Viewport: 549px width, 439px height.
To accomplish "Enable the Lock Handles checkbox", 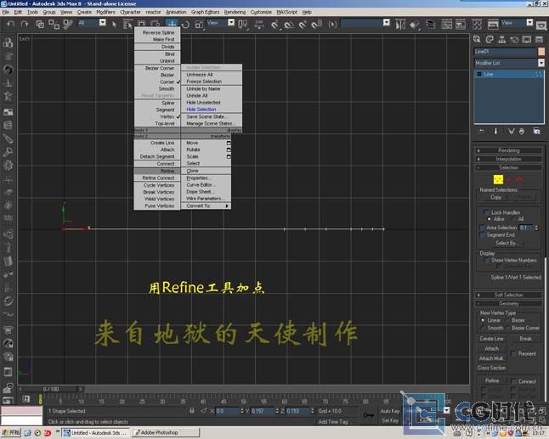I will coord(486,212).
